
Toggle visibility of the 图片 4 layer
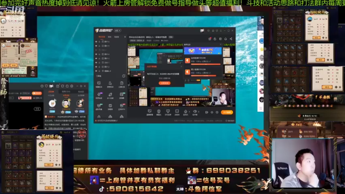tap(96, 54)
